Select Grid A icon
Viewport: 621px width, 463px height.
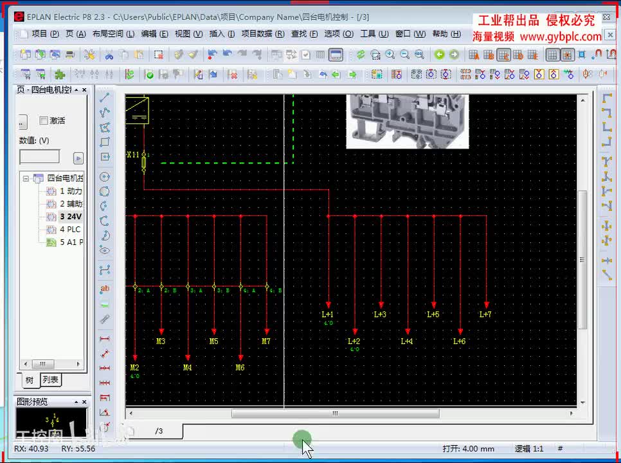click(x=474, y=55)
